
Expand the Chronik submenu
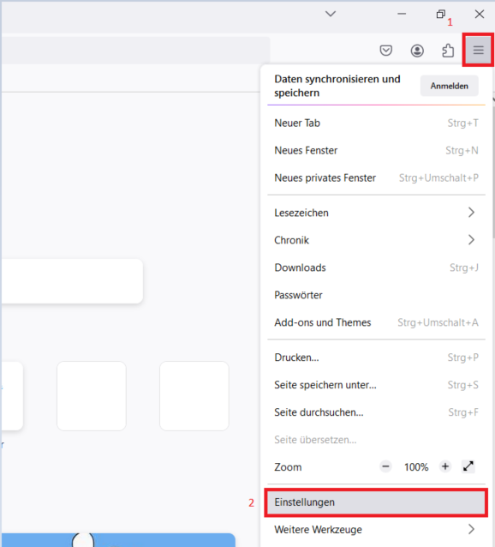[376, 240]
